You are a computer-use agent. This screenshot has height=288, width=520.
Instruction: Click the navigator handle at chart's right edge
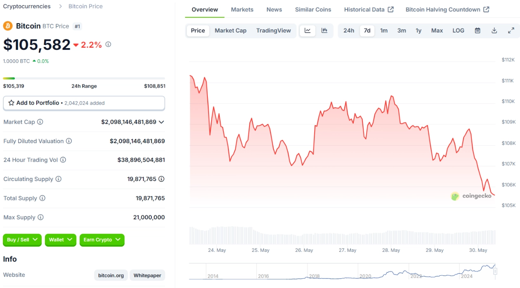pyautogui.click(x=495, y=271)
